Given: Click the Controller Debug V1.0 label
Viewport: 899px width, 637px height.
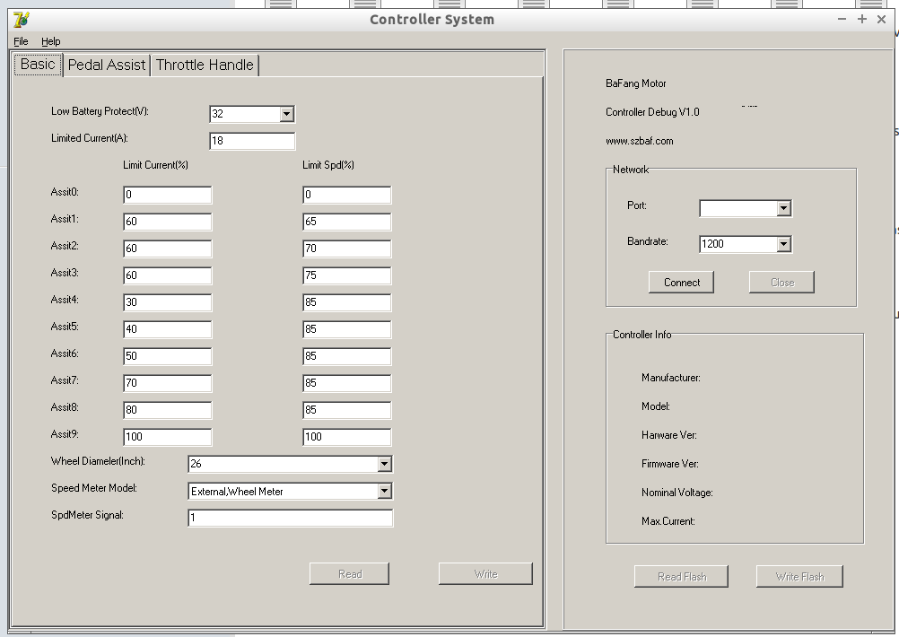Looking at the screenshot, I should [652, 112].
